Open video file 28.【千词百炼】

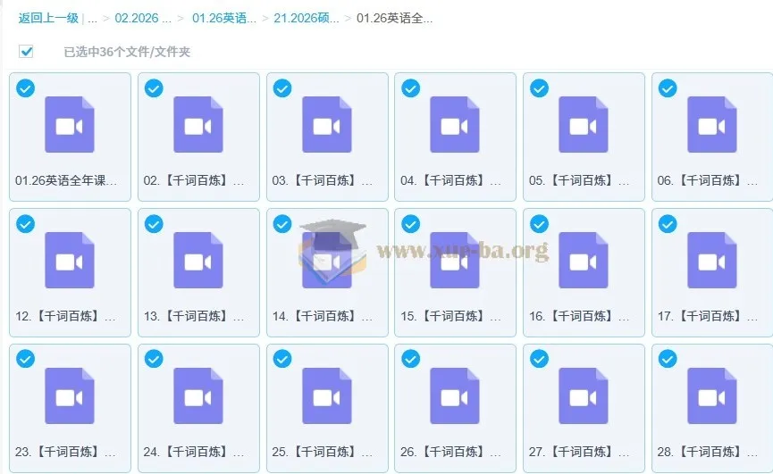(712, 408)
